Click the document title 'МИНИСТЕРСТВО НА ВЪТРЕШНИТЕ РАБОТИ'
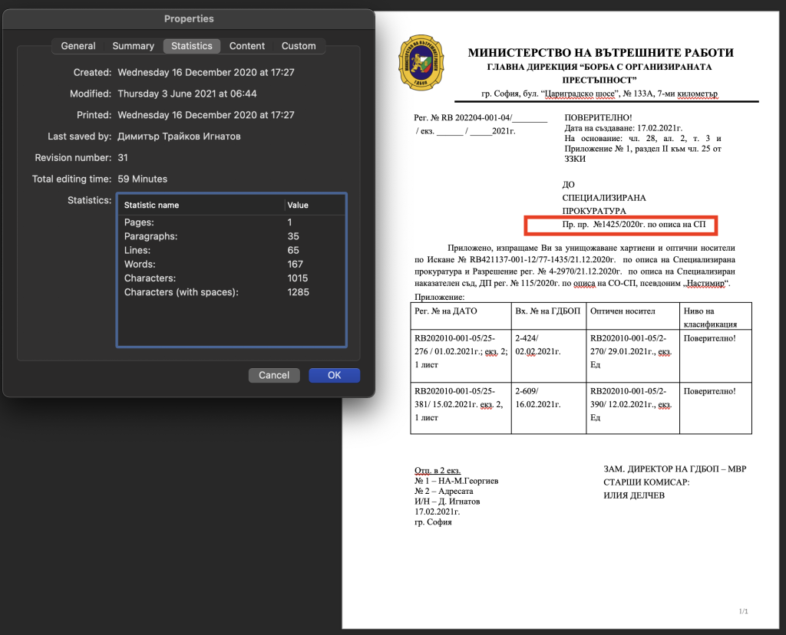Screen dimensions: 786x635 click(x=600, y=53)
